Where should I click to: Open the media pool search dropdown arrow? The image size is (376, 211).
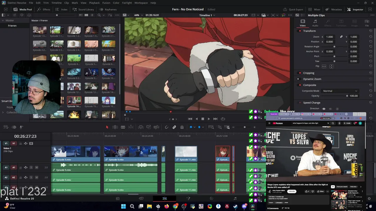(104, 15)
